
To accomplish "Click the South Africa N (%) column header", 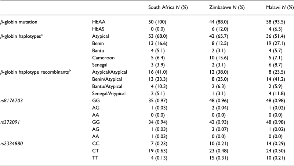I will pos(168,8).
